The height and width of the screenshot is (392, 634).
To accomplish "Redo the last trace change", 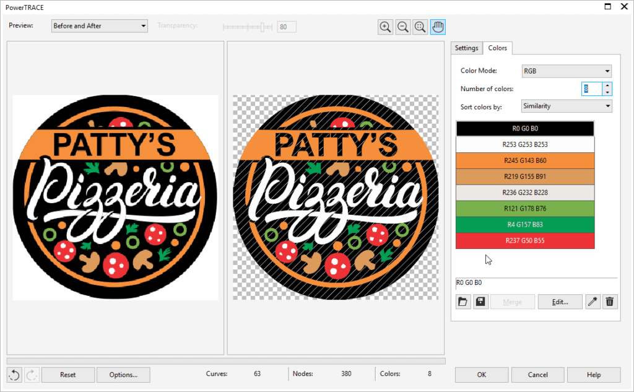I will (x=30, y=375).
